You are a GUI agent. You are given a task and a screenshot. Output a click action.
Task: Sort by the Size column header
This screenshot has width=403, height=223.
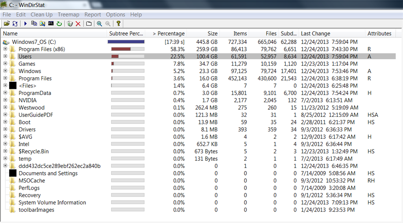coord(203,34)
